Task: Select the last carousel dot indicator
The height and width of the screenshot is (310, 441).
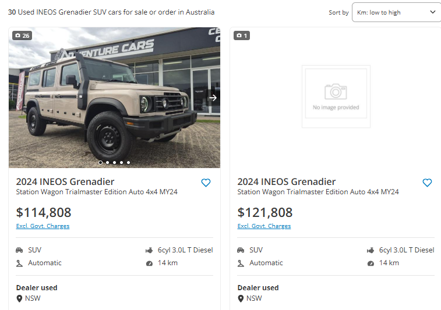Action: click(x=128, y=163)
